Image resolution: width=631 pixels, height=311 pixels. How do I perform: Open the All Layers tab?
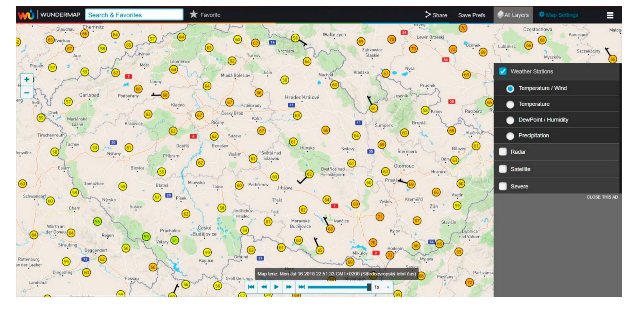(513, 15)
